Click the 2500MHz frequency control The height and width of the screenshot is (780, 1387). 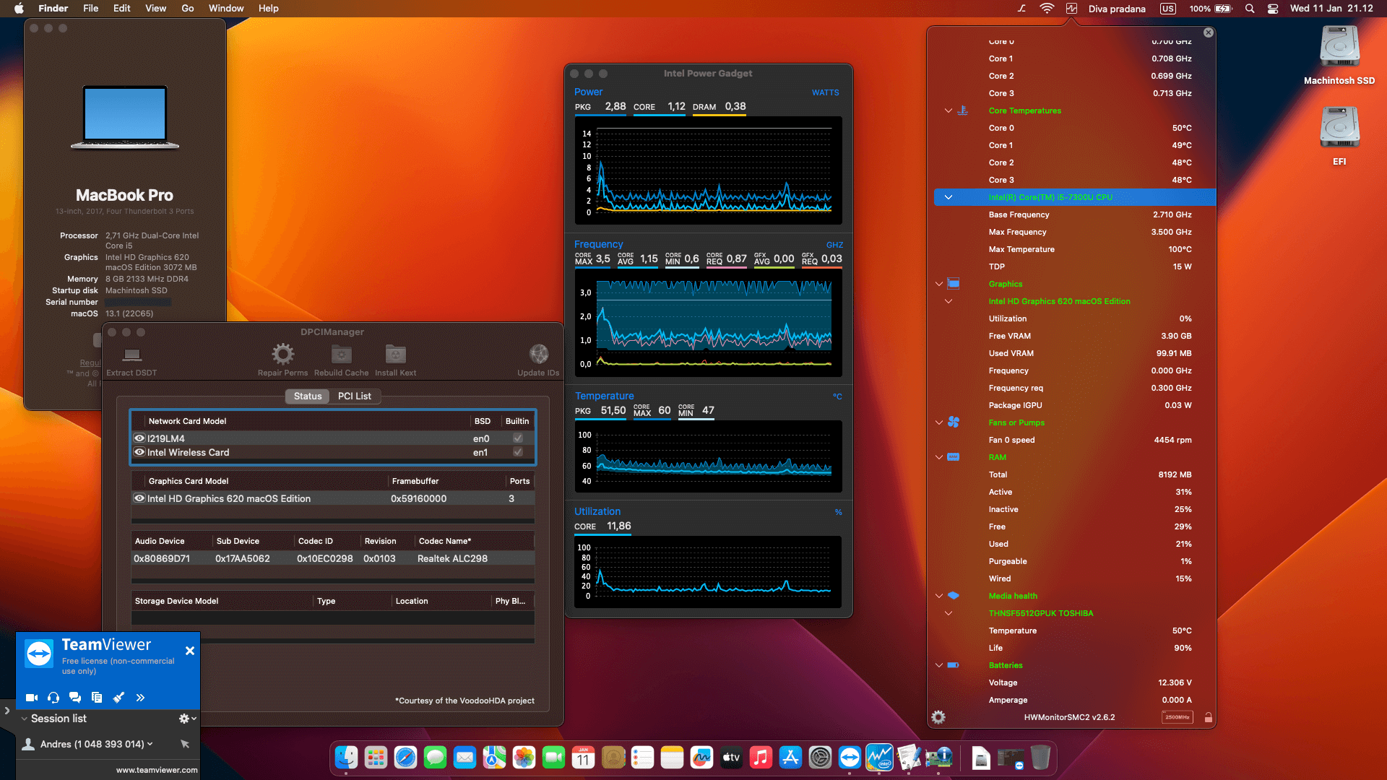click(x=1178, y=717)
